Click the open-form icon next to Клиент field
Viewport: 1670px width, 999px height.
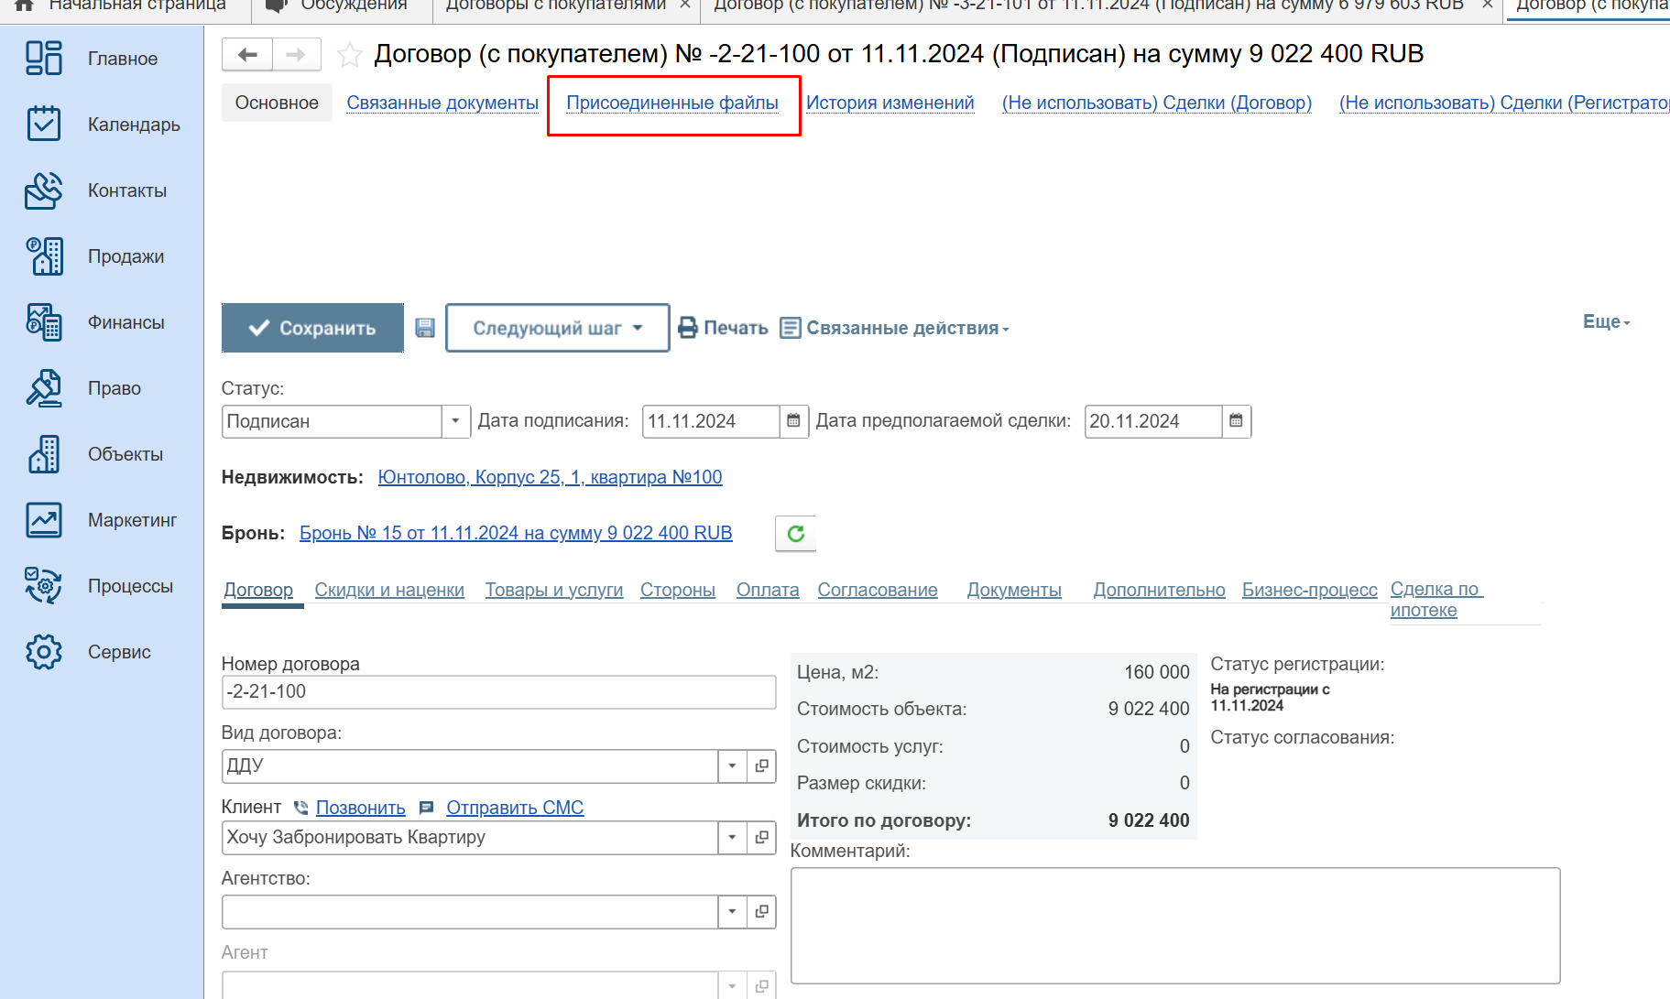click(761, 837)
